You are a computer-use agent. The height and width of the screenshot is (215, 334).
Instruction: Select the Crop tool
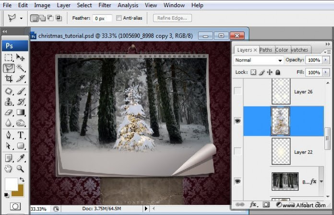(9, 79)
